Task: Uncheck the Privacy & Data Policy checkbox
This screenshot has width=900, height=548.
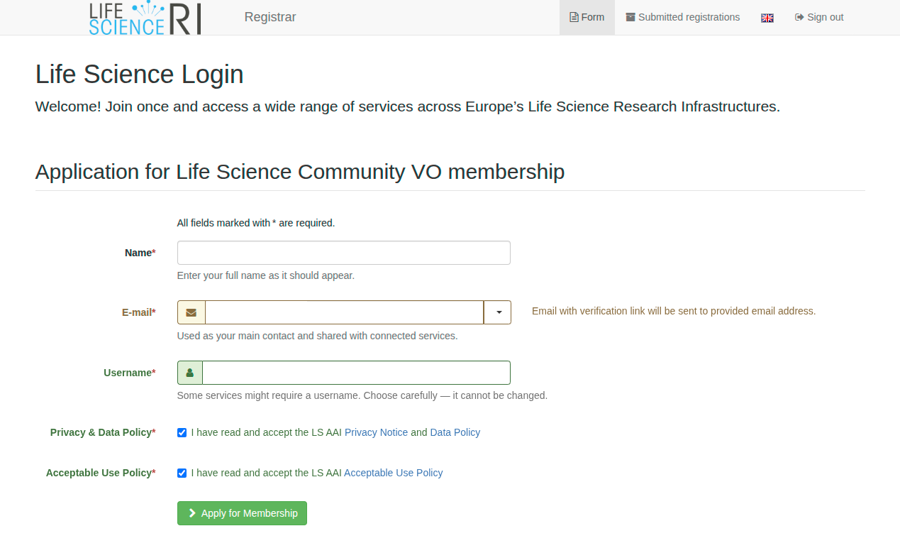Action: click(182, 432)
